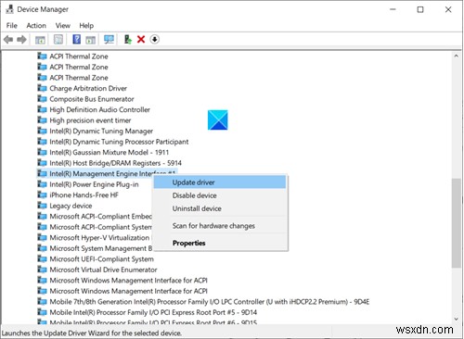Image resolution: width=464 pixels, height=339 pixels.
Task: Select Charge Arbitration Driver text
Action: point(88,88)
